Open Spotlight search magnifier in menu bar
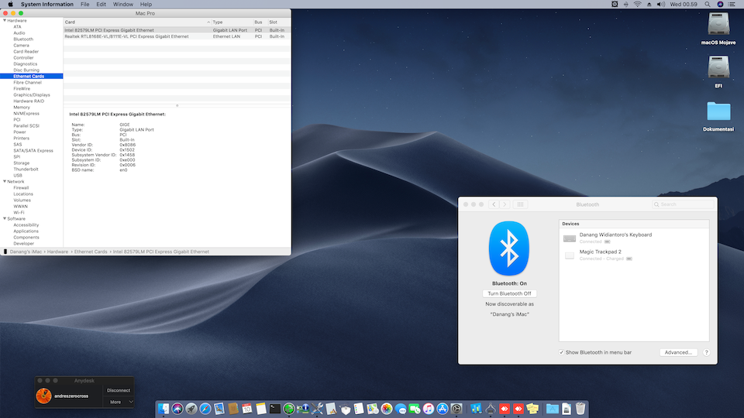The image size is (744, 418). pyautogui.click(x=707, y=5)
